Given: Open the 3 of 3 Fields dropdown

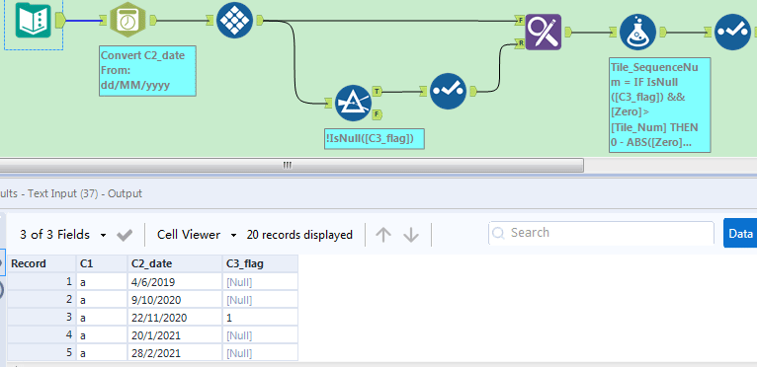Looking at the screenshot, I should tap(63, 235).
